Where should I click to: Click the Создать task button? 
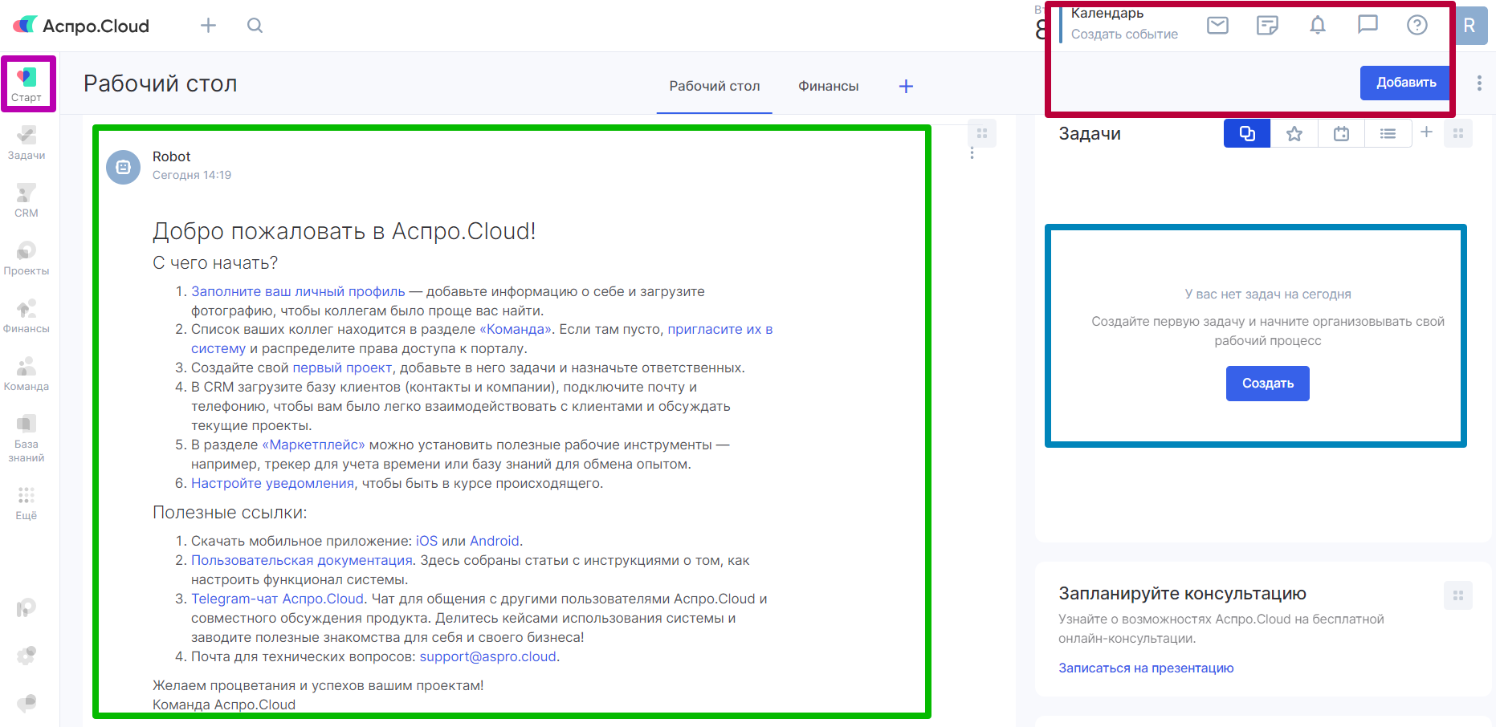[1268, 384]
